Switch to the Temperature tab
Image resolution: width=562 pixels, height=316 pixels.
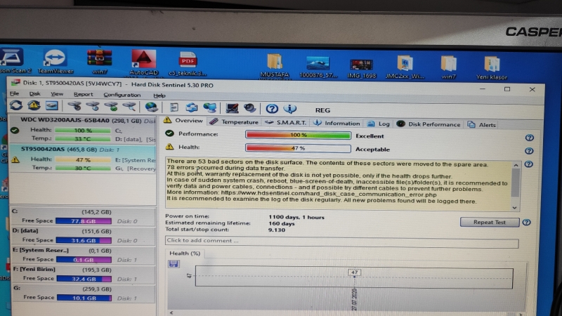point(235,122)
